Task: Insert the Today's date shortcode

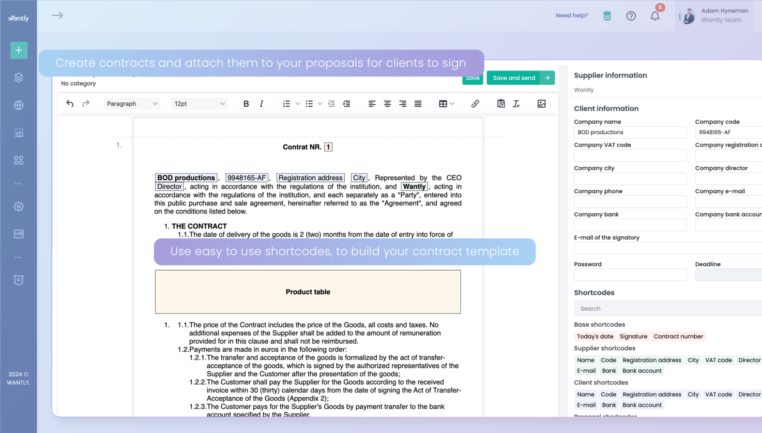Action: pos(594,336)
